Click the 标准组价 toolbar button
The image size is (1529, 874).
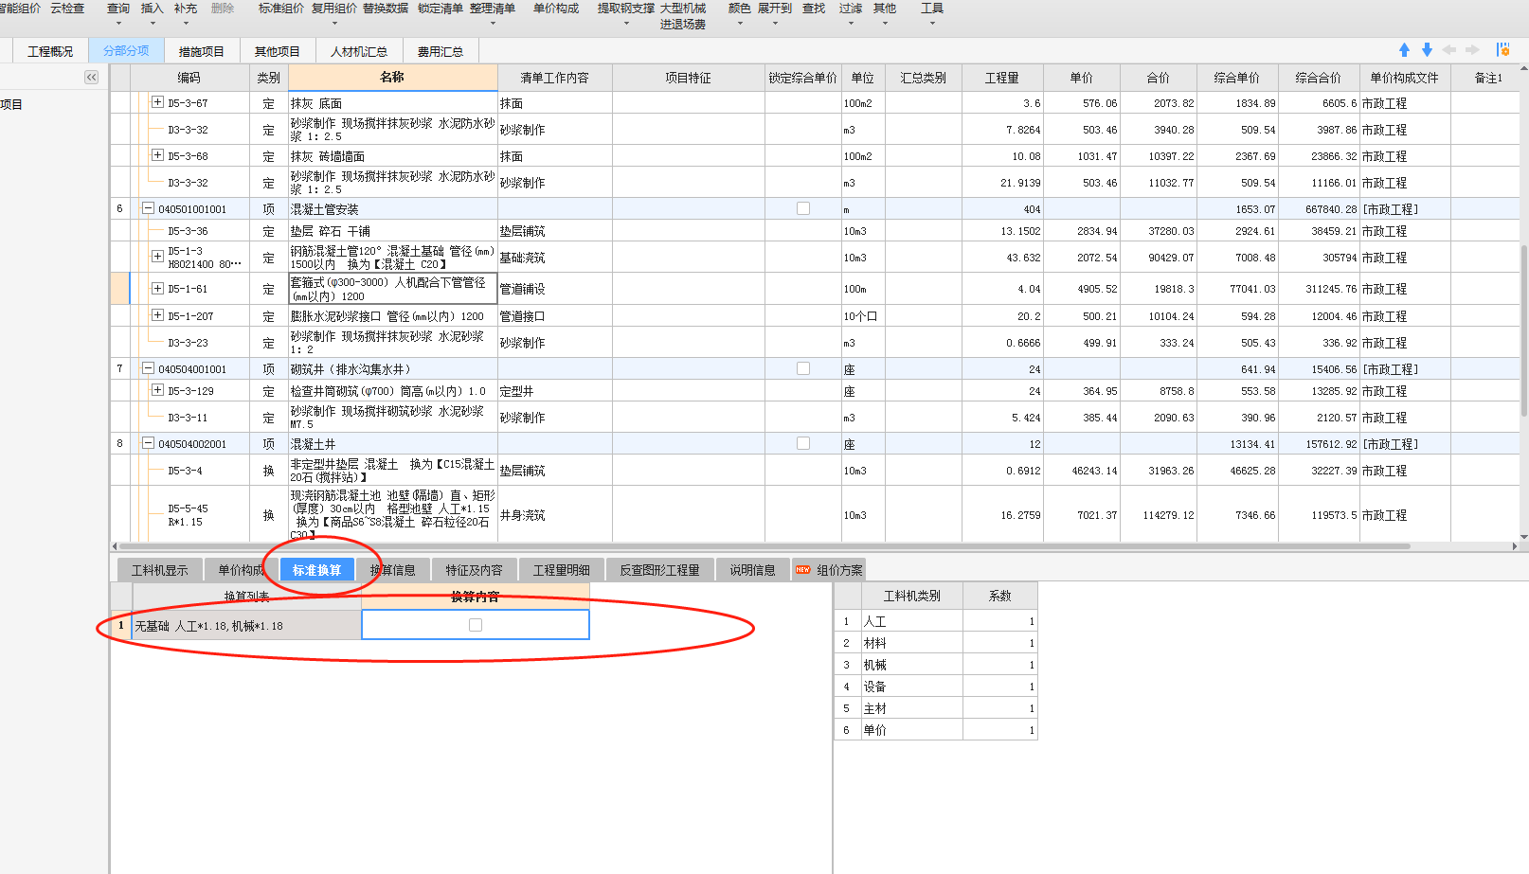tap(281, 9)
